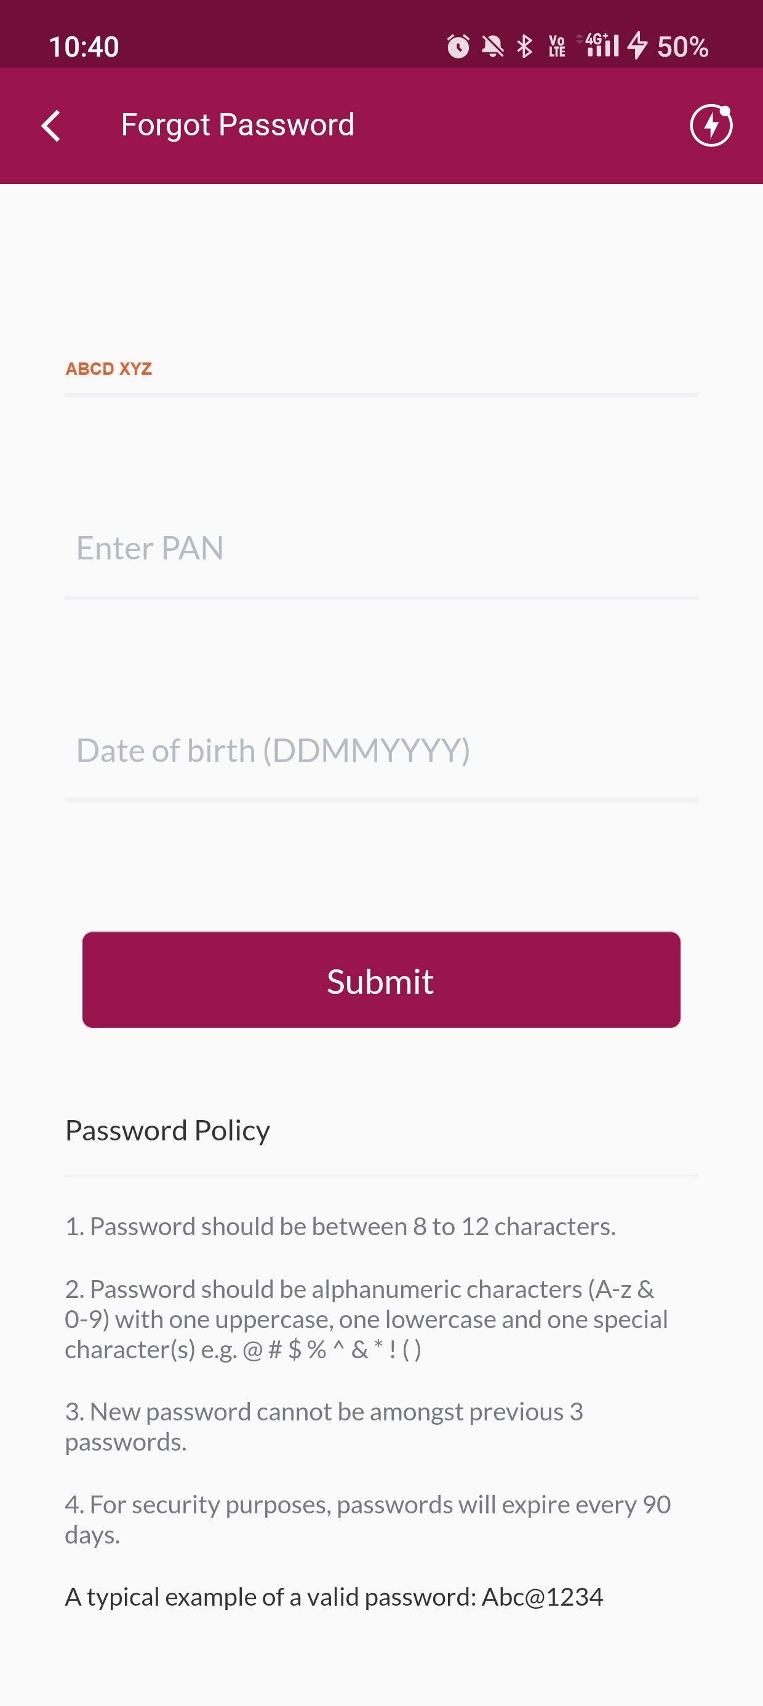Tap the battery charging bolt icon
The height and width of the screenshot is (1706, 763).
point(637,46)
